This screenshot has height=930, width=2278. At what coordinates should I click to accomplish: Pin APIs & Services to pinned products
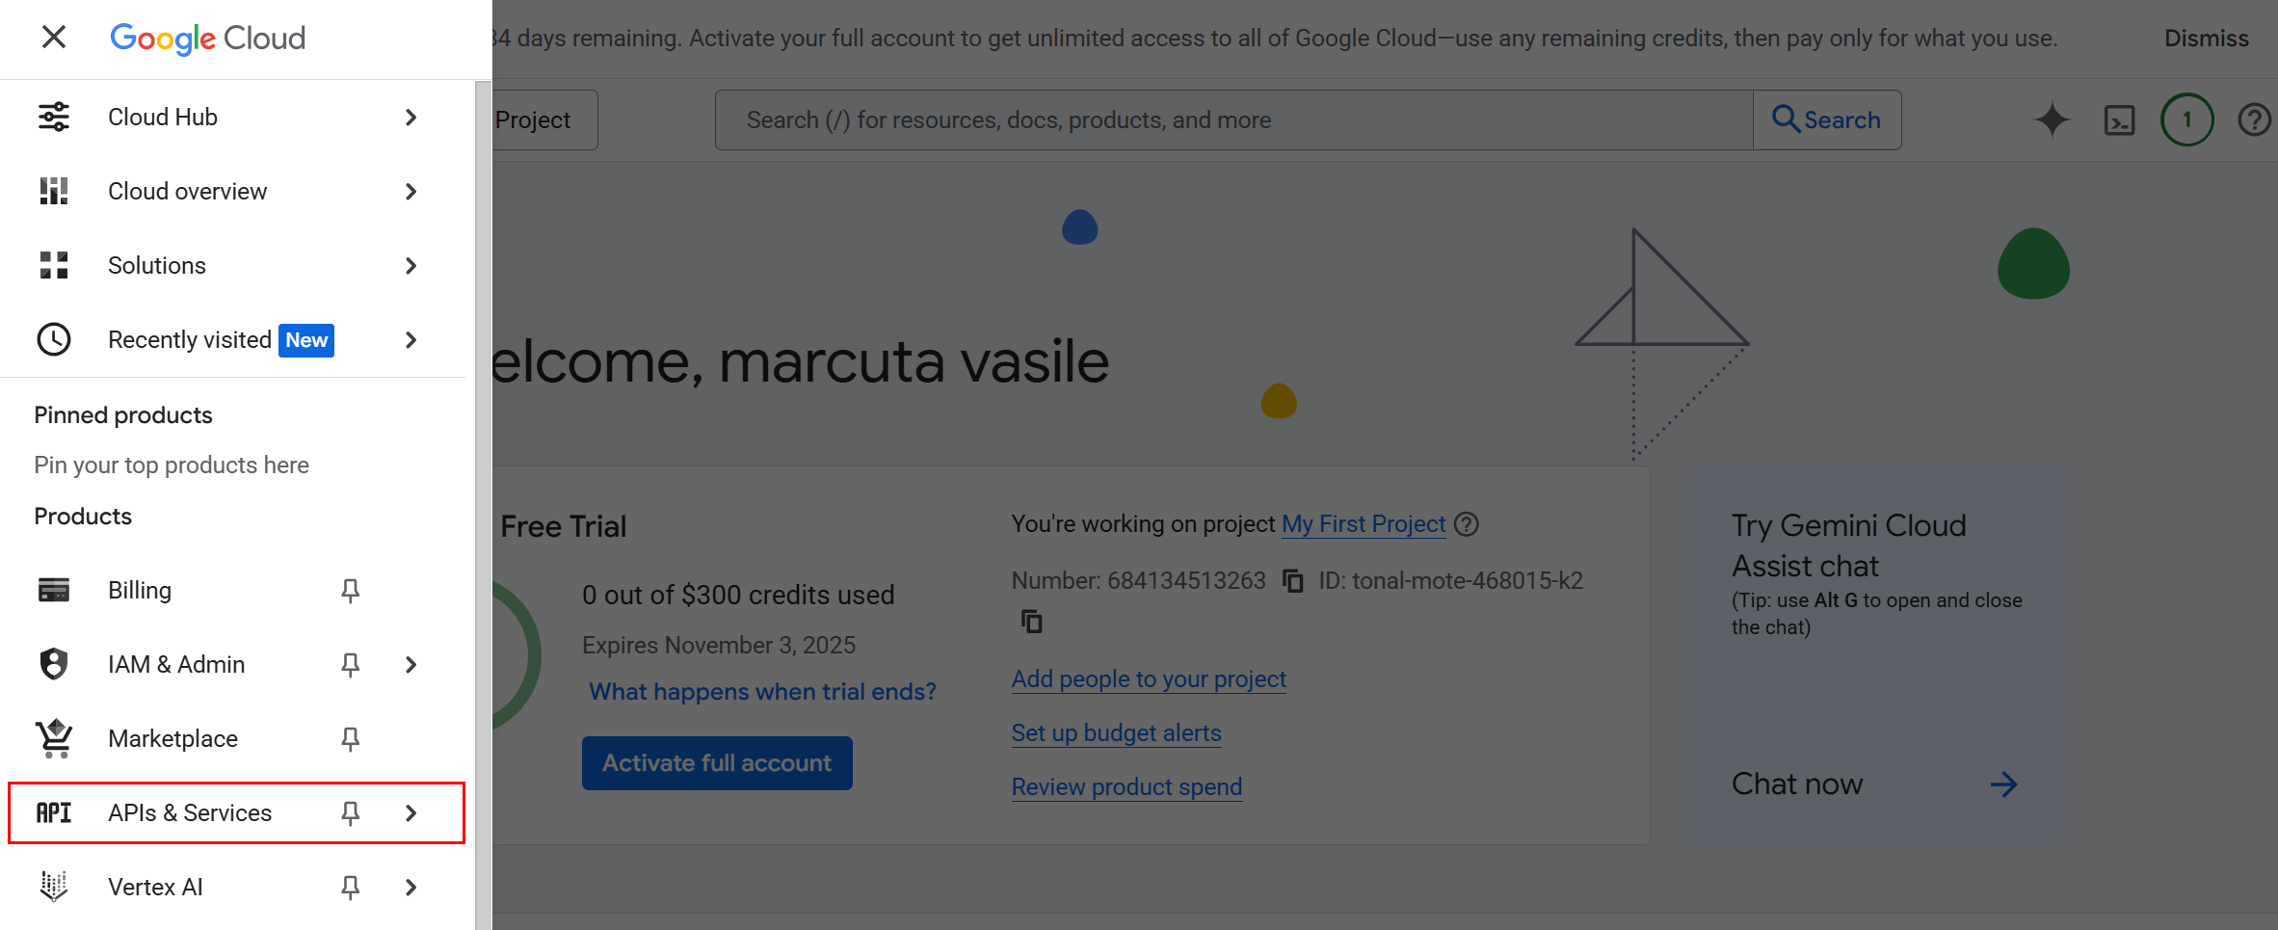pyautogui.click(x=350, y=812)
